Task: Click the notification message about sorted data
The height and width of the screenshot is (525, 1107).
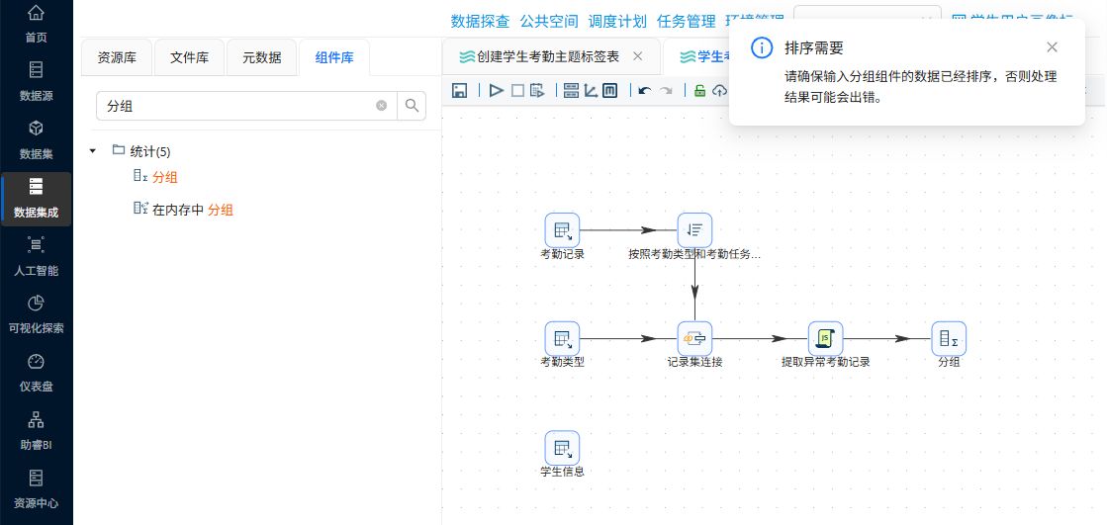Action: (921, 87)
